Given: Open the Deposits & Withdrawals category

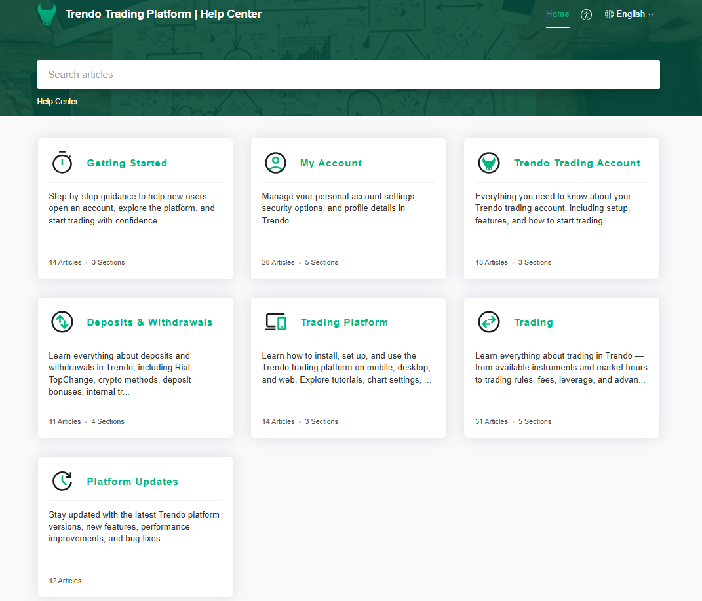Looking at the screenshot, I should tap(149, 322).
